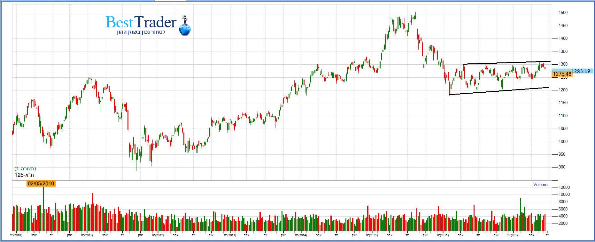This screenshot has width=595, height=242.
Task: Select the lower channel trendline
Action: (498, 91)
